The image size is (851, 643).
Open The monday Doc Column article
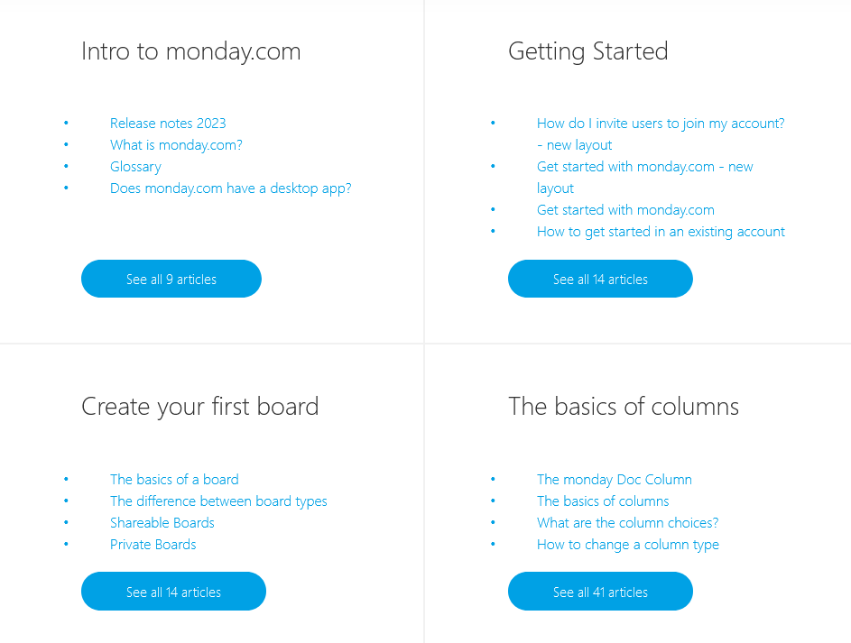click(x=615, y=479)
